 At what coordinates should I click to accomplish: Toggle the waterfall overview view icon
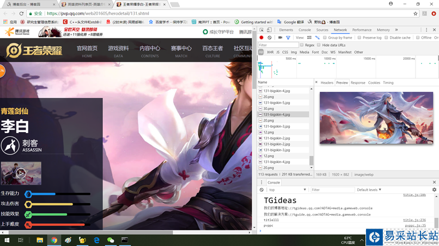click(x=317, y=37)
